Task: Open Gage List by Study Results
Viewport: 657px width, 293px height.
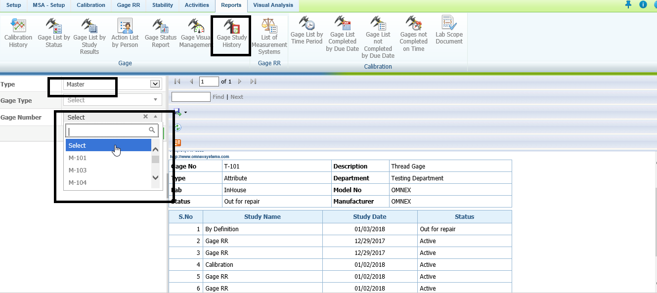Action: click(x=89, y=37)
